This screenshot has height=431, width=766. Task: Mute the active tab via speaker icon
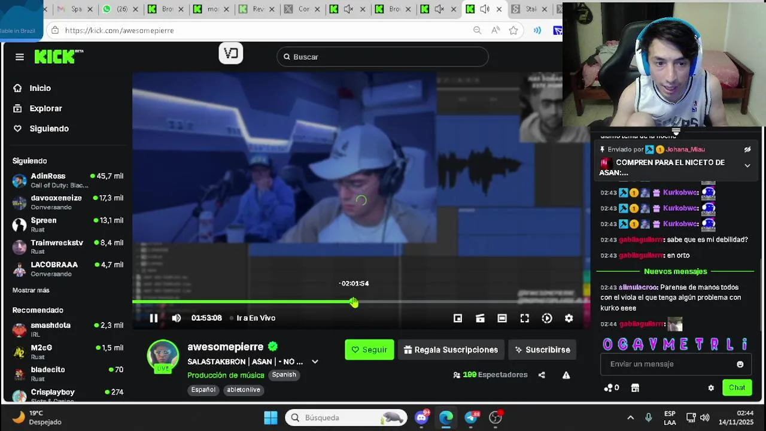pos(485,9)
